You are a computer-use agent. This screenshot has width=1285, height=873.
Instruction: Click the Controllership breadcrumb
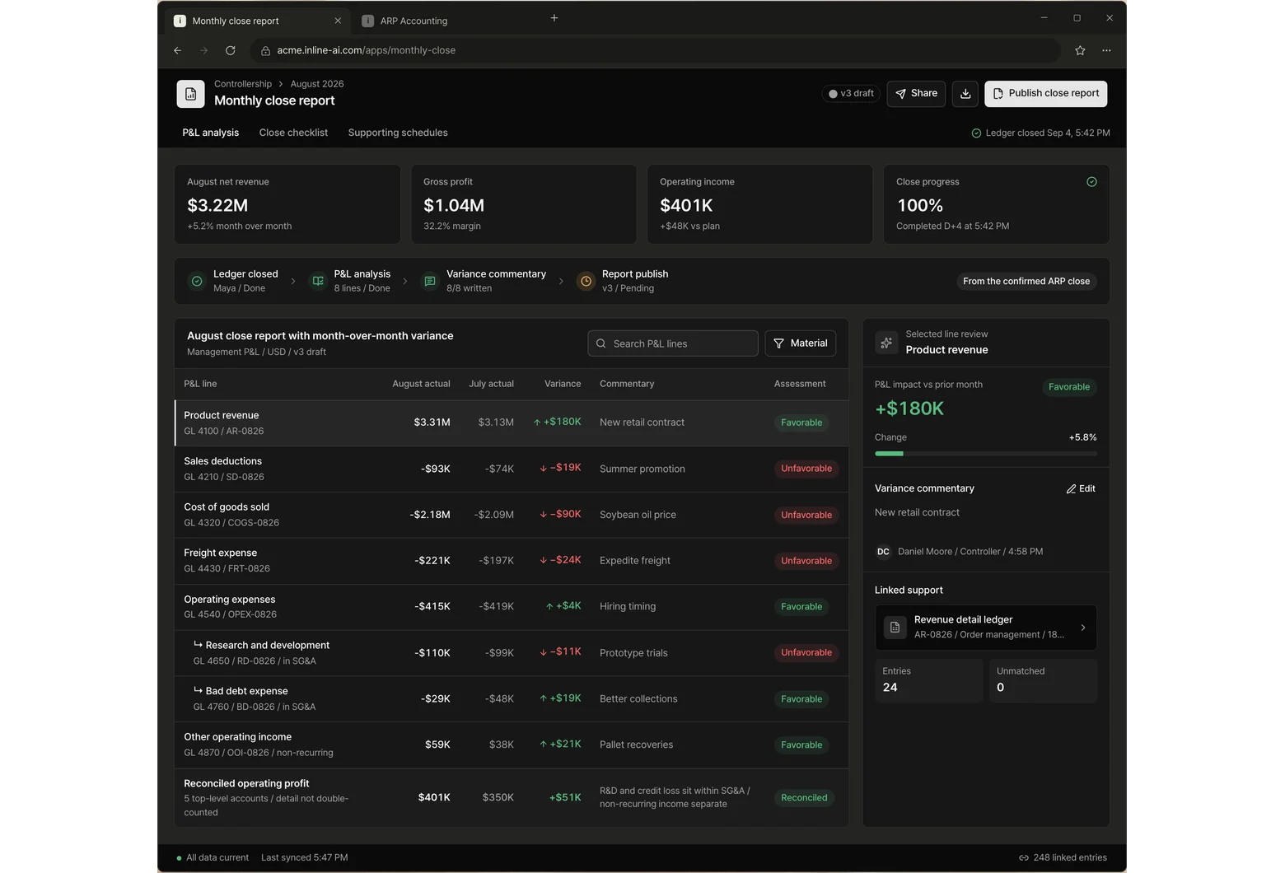coord(243,84)
